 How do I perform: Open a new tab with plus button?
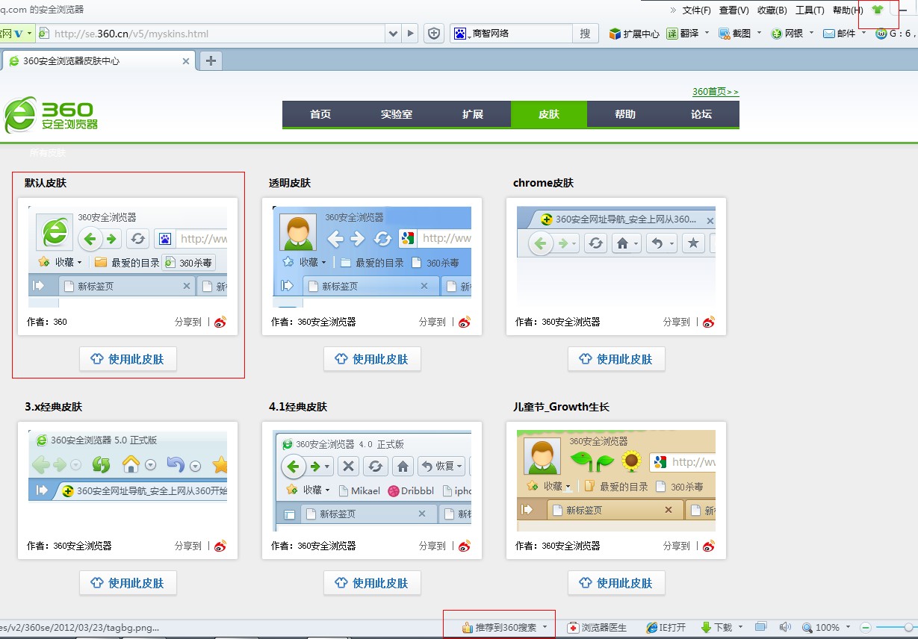click(211, 61)
